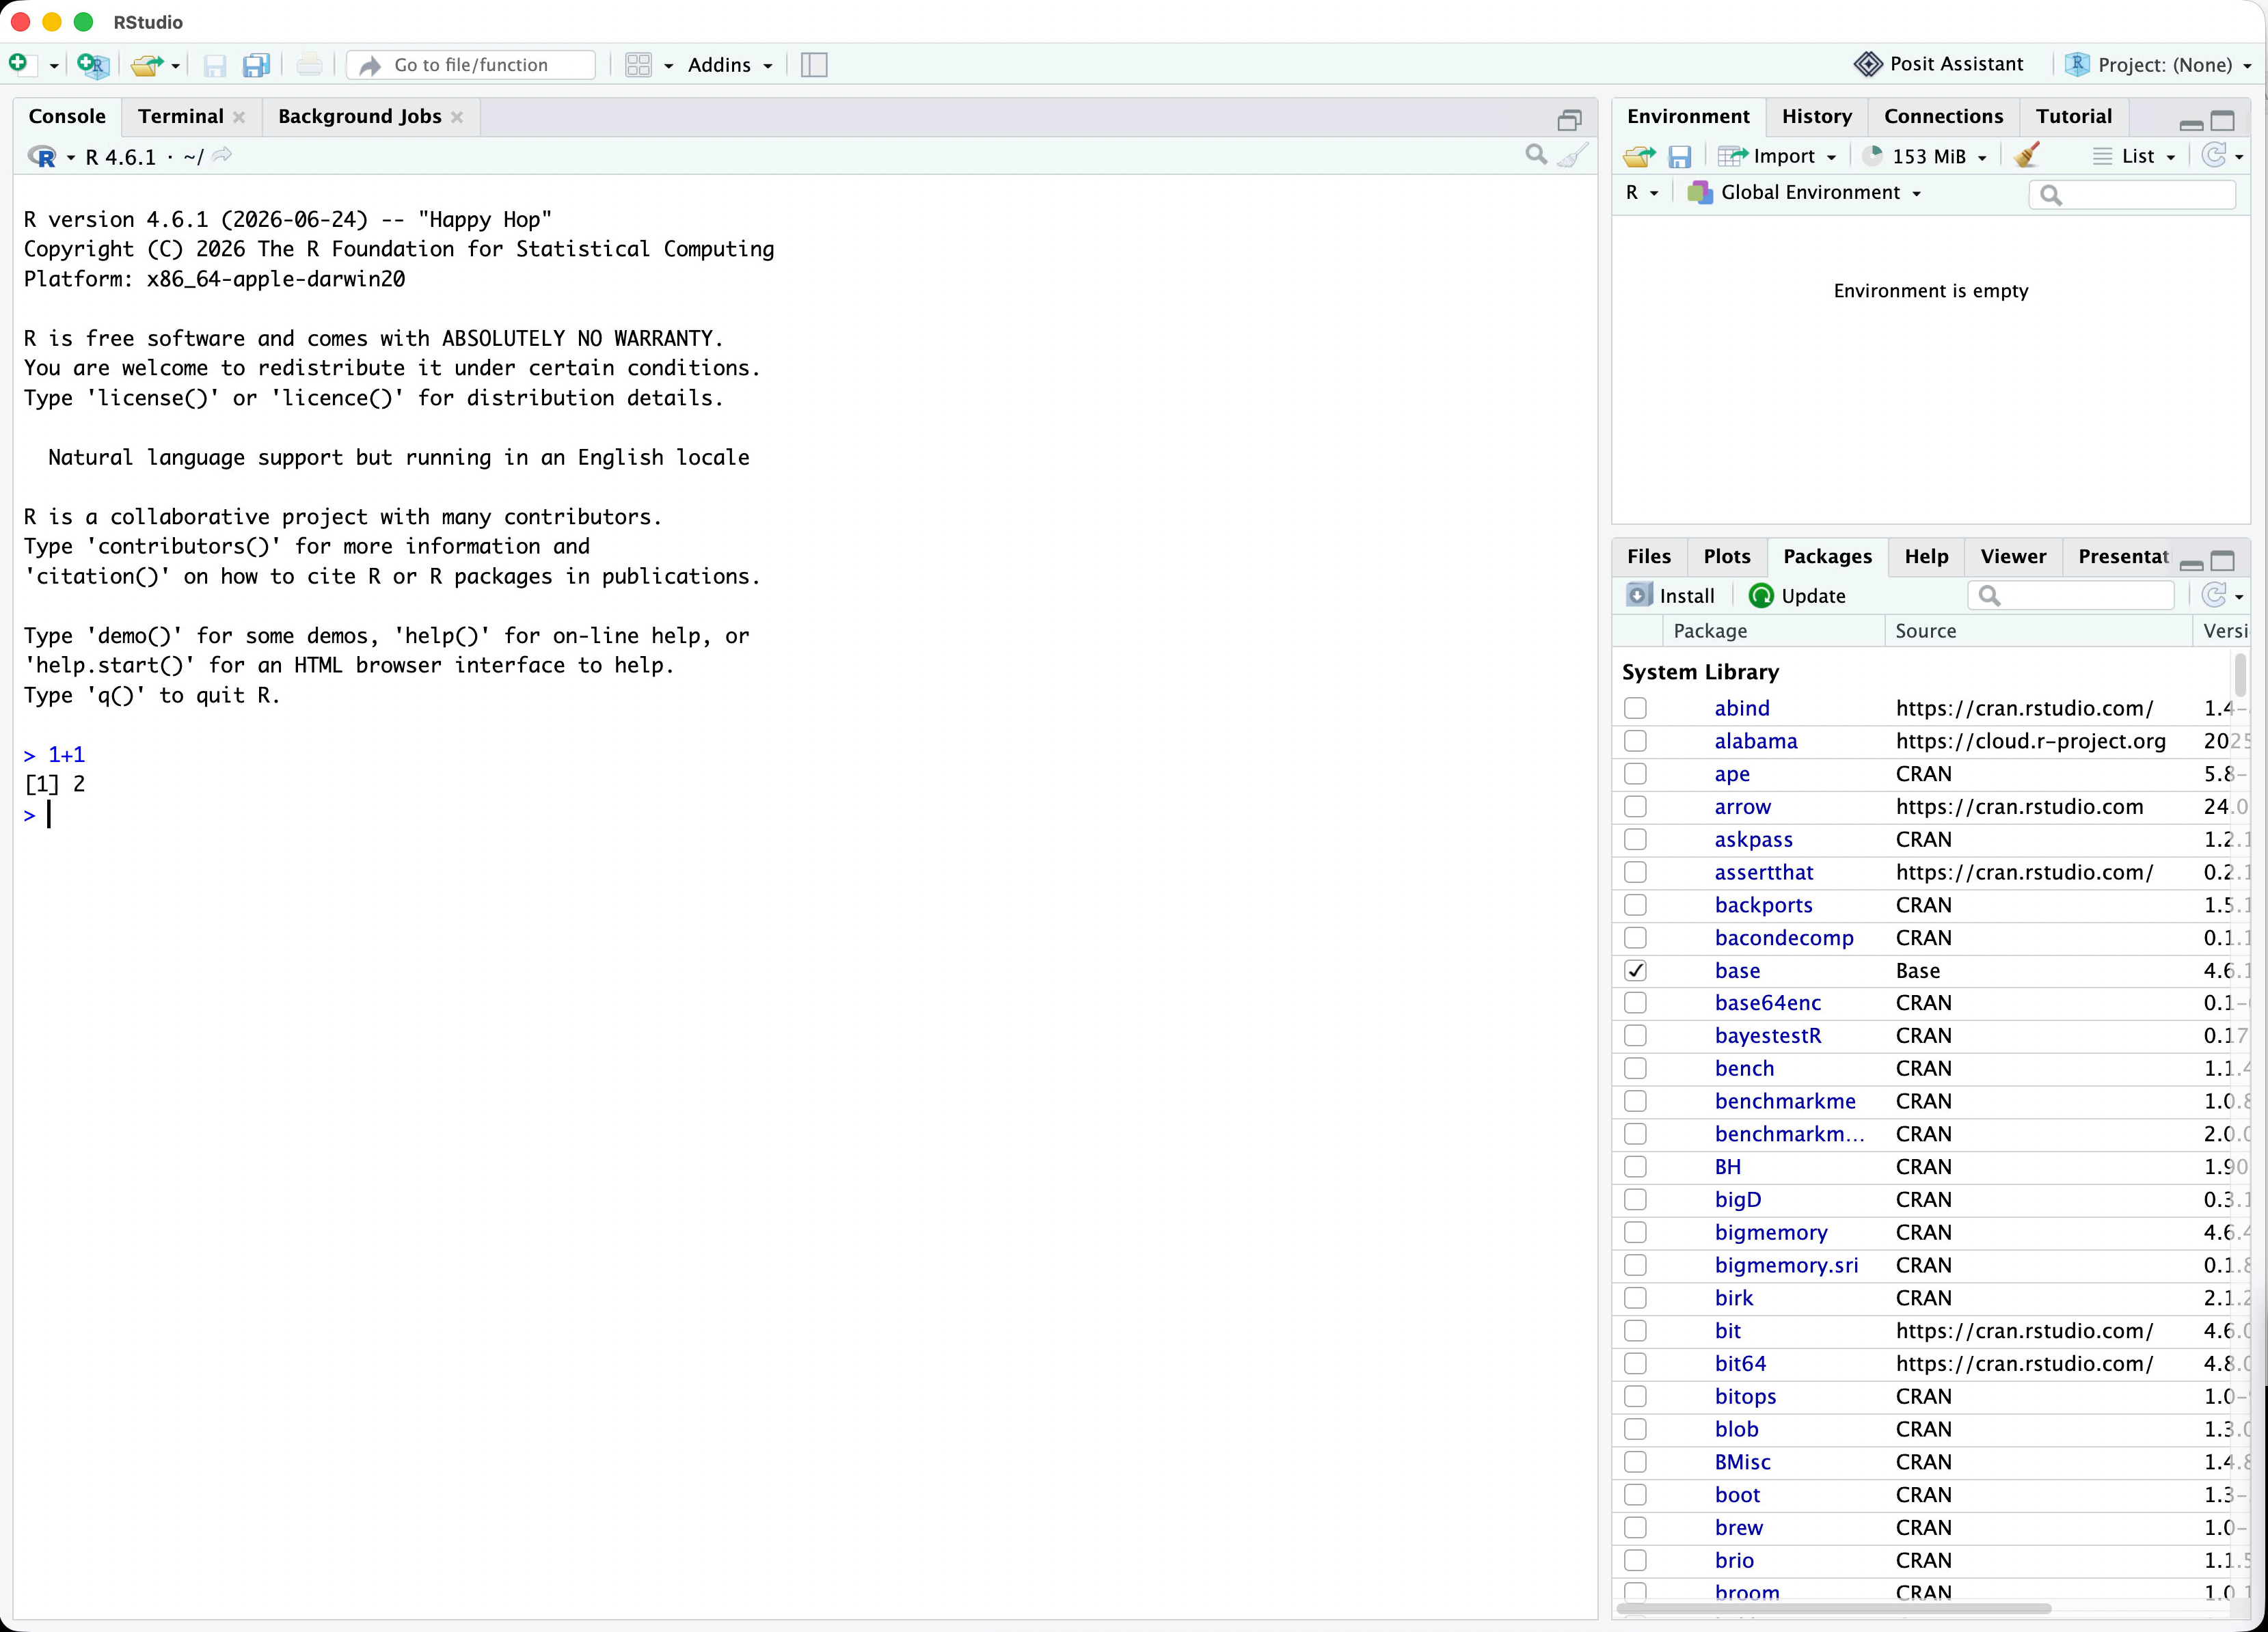This screenshot has height=1632, width=2268.
Task: Open the Connections tab
Action: tap(1943, 116)
